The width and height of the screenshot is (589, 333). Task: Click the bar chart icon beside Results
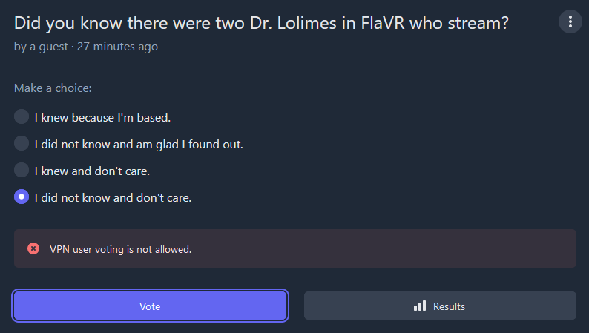point(420,306)
